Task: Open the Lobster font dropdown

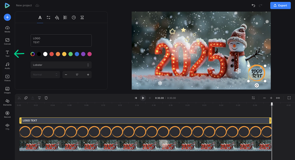Action: 61,65
